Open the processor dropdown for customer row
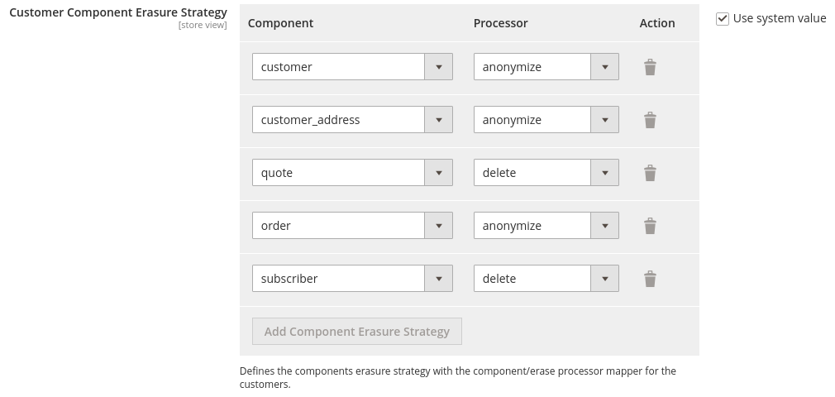Screen dimensions: 835x397 pyautogui.click(x=546, y=67)
